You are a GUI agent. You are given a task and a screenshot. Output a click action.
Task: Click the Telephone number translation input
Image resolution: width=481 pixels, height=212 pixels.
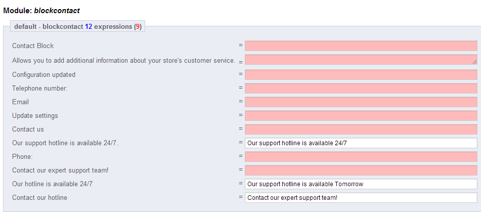coord(361,89)
